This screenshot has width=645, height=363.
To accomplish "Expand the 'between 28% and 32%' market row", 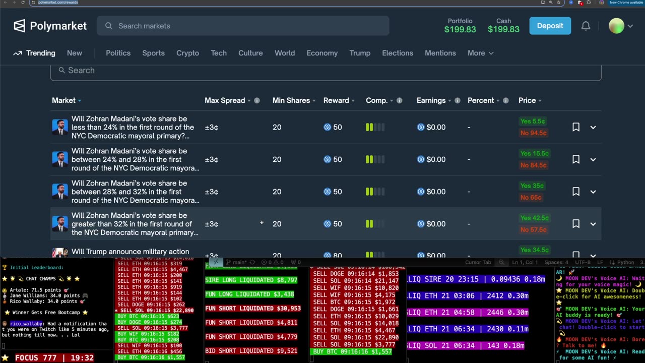I will point(593,192).
